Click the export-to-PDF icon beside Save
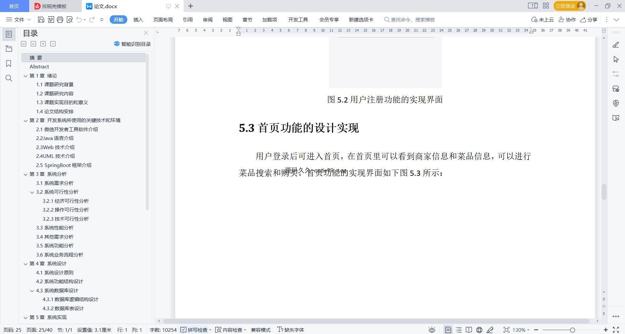The width and height of the screenshot is (625, 334). 50,20
